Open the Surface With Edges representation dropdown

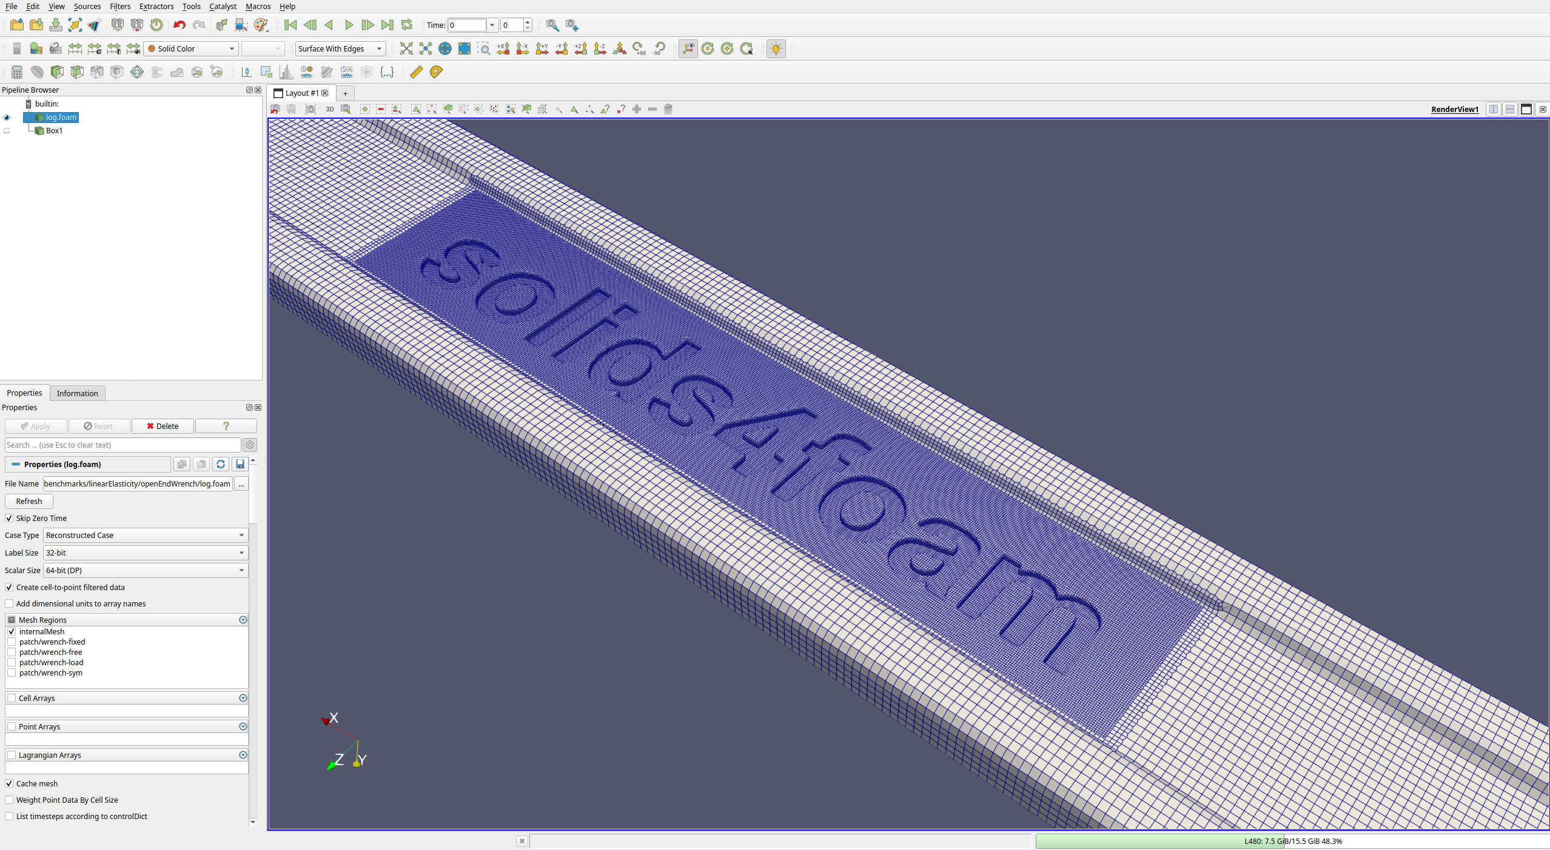click(x=340, y=48)
